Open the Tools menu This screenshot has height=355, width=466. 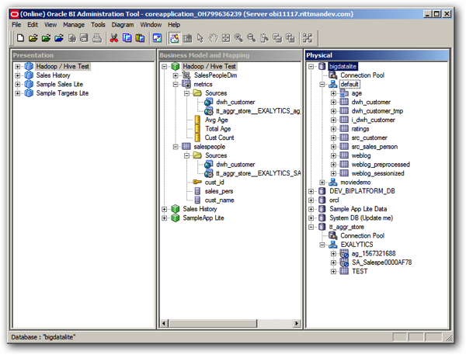[x=98, y=25]
